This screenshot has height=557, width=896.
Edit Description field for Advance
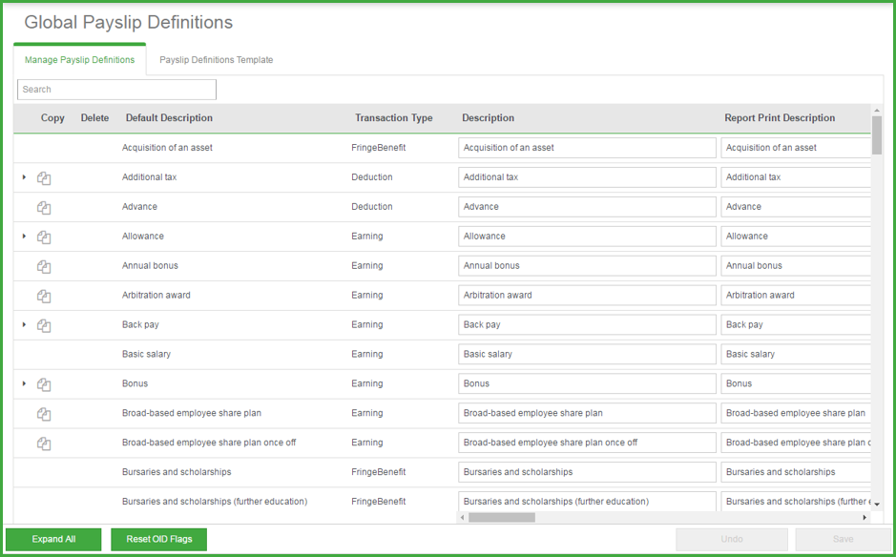coord(587,207)
